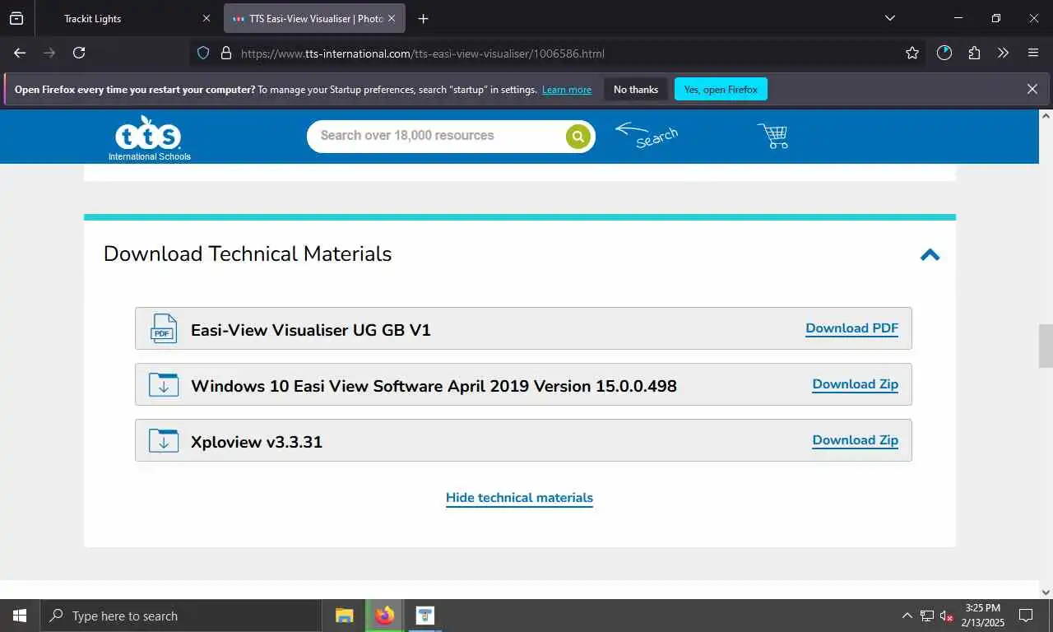Expand the list all tabs dropdown

[889, 18]
